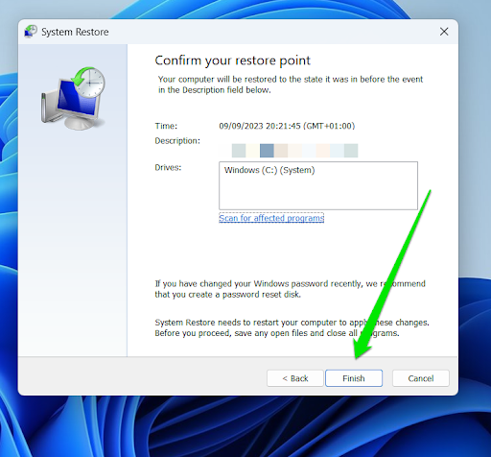This screenshot has height=457, width=491.
Task: Click the Confirm your restore point heading
Action: pos(232,60)
